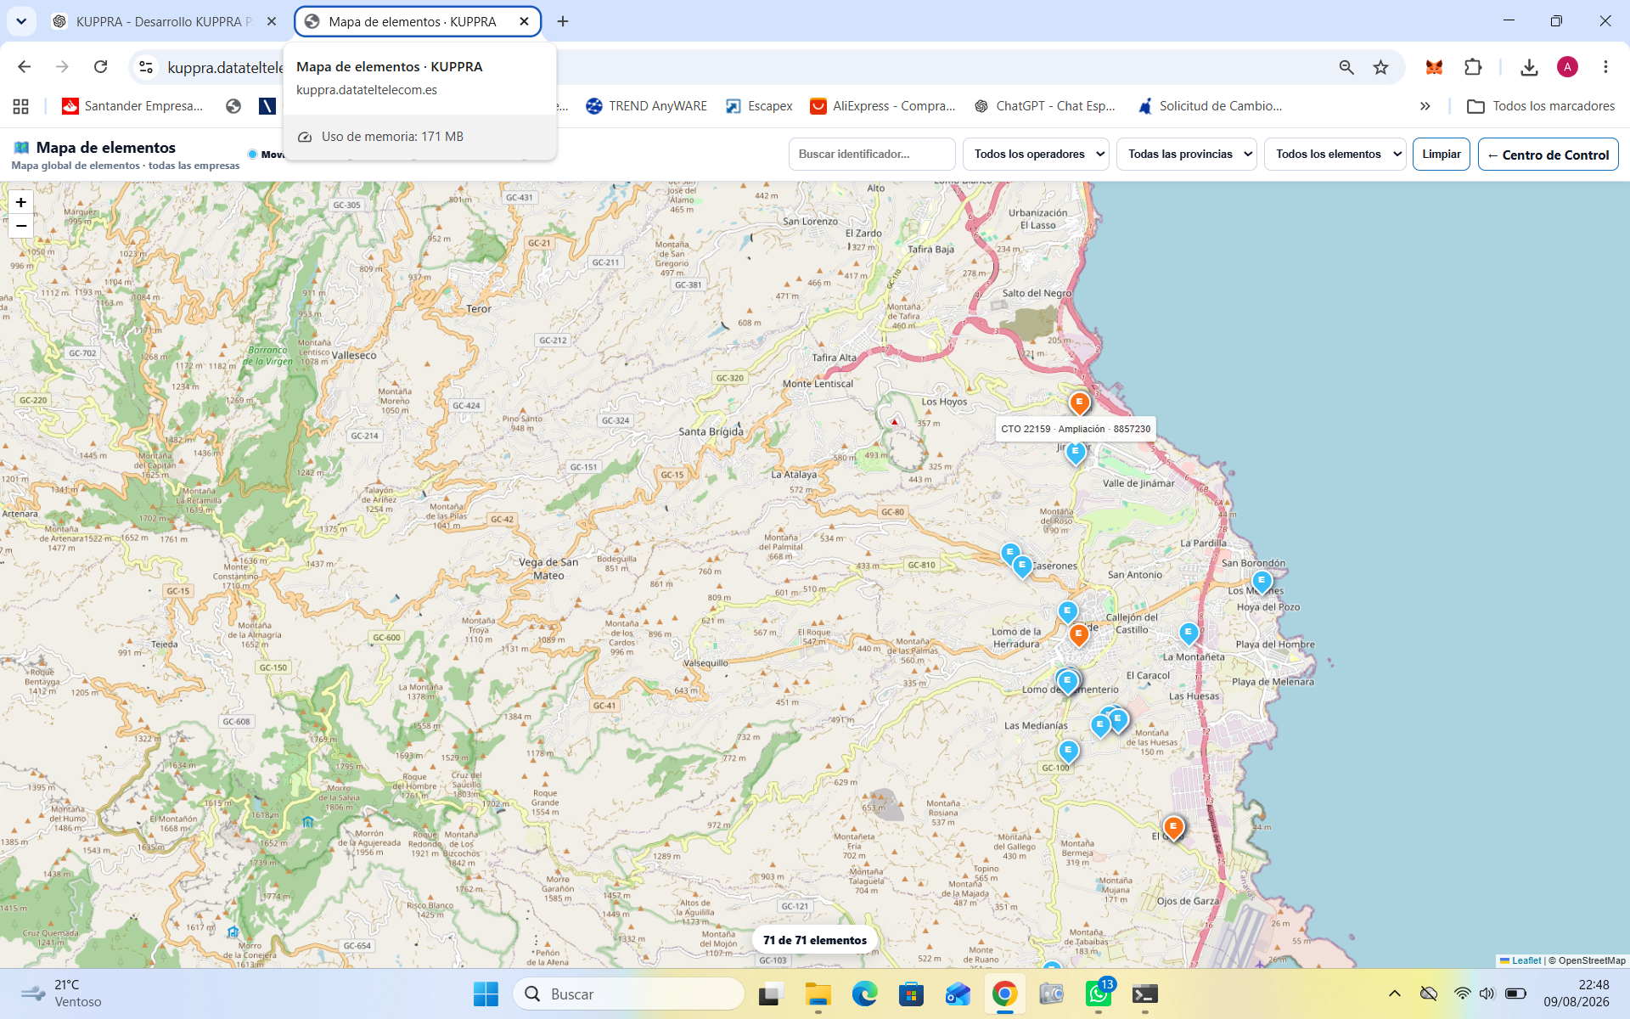The height and width of the screenshot is (1019, 1630).
Task: Open a new browser tab with plus button
Action: point(563,21)
